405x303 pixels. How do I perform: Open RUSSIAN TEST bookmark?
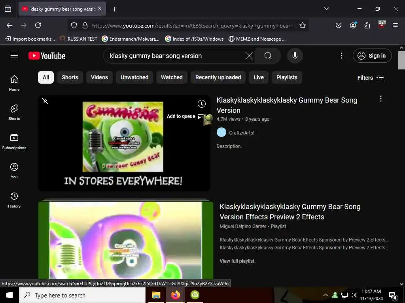(78, 39)
